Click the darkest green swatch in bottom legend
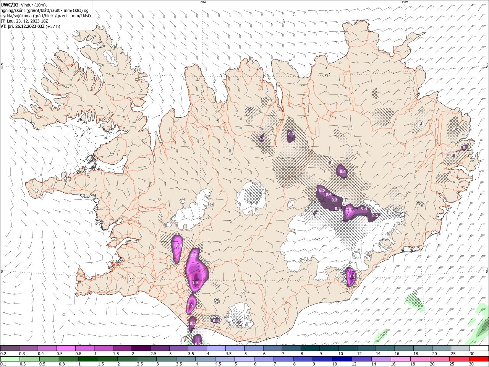The image size is (489, 367). [x=88, y=359]
